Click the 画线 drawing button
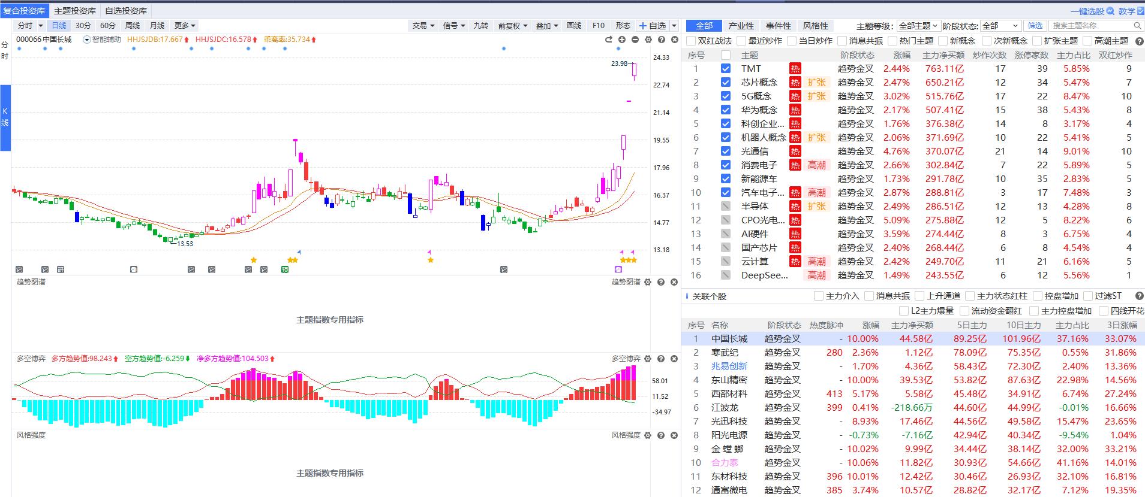 574,26
